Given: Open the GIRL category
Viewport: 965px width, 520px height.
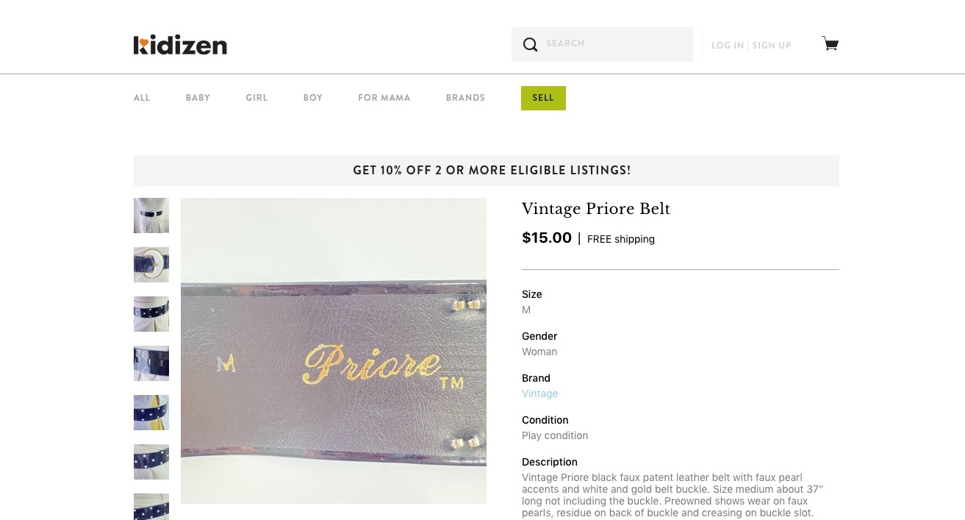Looking at the screenshot, I should pyautogui.click(x=257, y=98).
